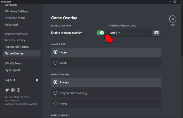
Task: Set display names to Never
Action: coord(55,104)
